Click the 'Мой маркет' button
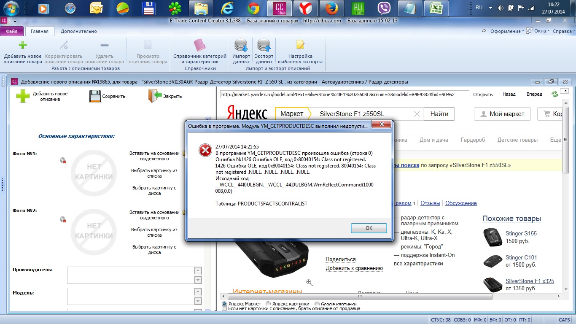Image resolution: width=576 pixels, height=324 pixels. (x=502, y=114)
